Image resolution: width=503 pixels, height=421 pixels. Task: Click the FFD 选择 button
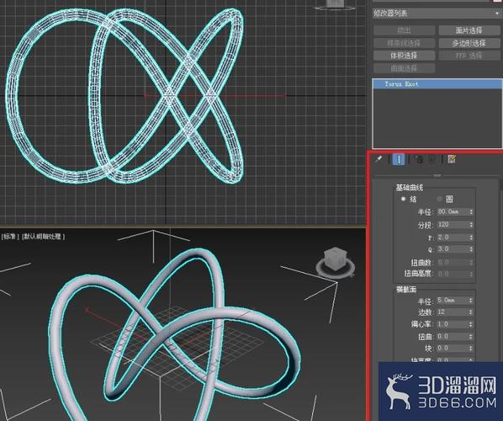[469, 56]
